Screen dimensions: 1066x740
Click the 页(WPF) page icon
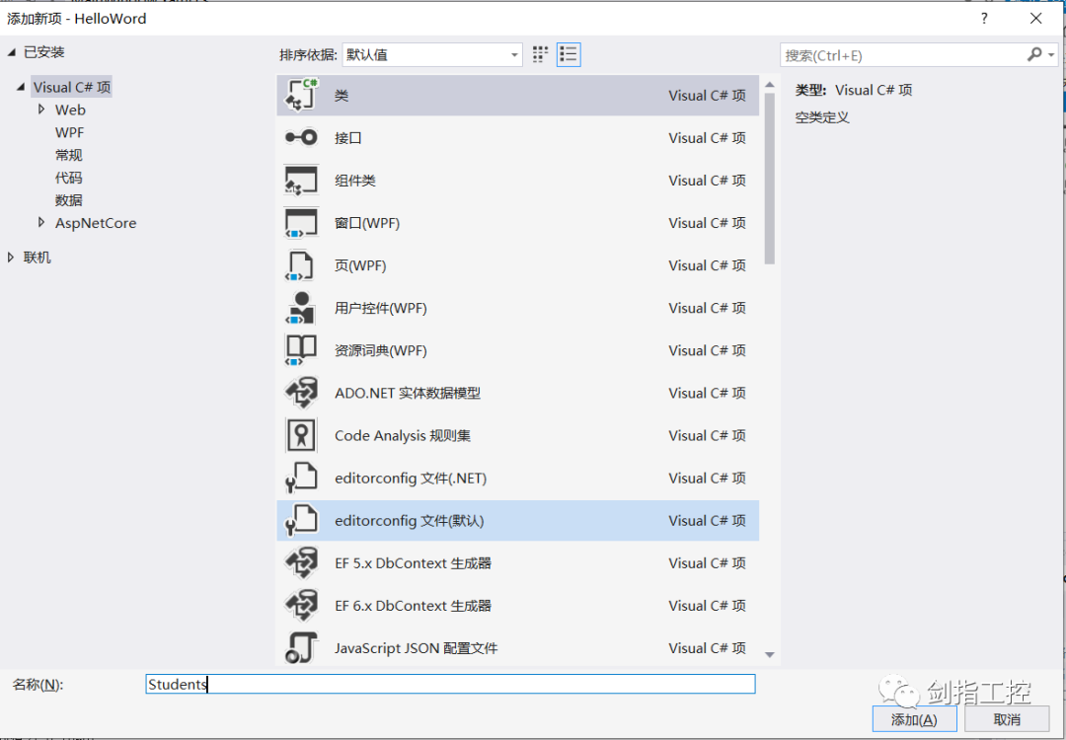[x=300, y=265]
